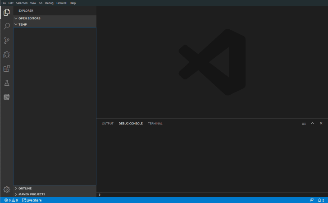Image resolution: width=328 pixels, height=203 pixels.
Task: Open the File menu
Action: click(4, 3)
